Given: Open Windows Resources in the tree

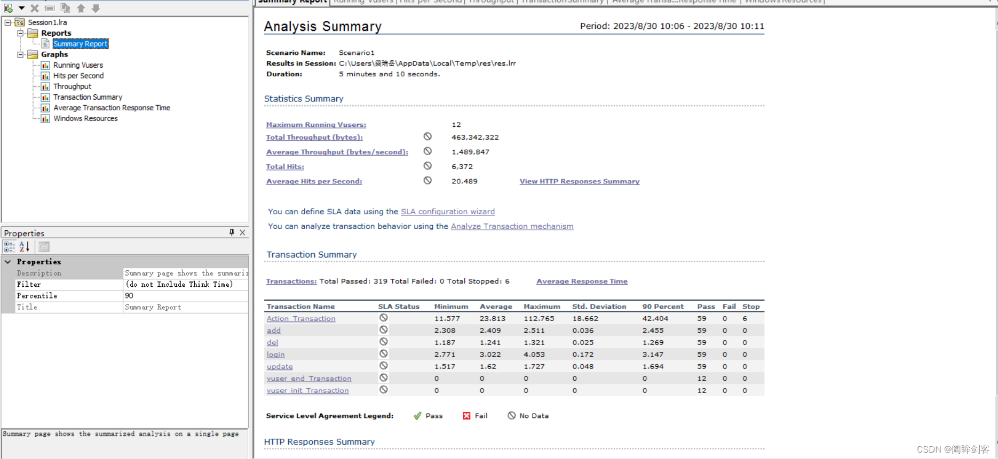Looking at the screenshot, I should pyautogui.click(x=85, y=118).
